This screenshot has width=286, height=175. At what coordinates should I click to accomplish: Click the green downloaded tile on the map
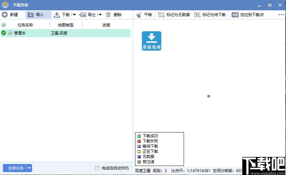click(209, 96)
